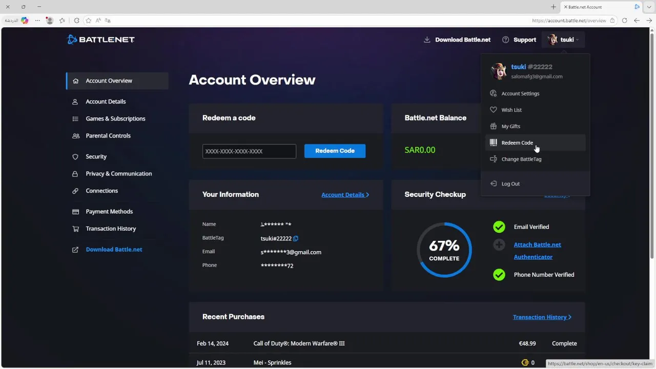
Task: Click the masked email s*******3@gmail.com
Action: pyautogui.click(x=291, y=252)
